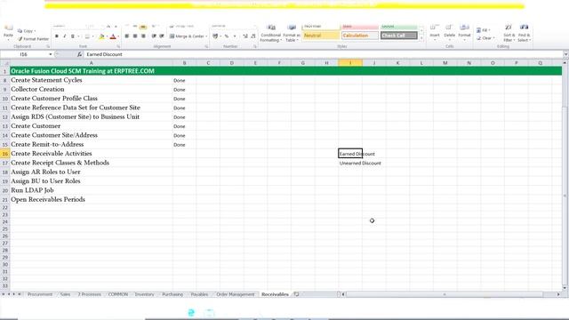
Task: Open Format as Table gallery
Action: pos(292,34)
